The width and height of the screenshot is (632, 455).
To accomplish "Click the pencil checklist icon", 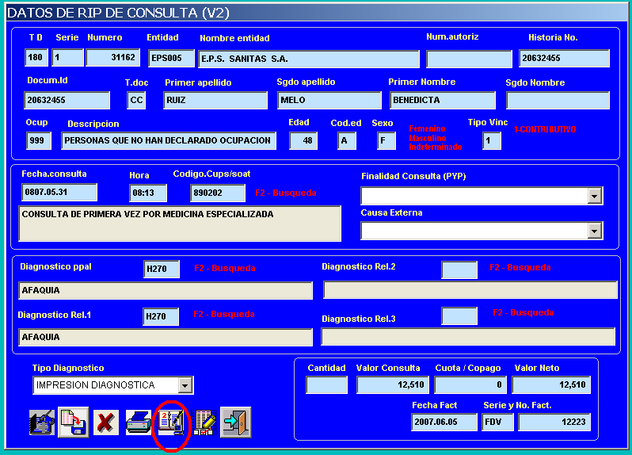I will [204, 422].
